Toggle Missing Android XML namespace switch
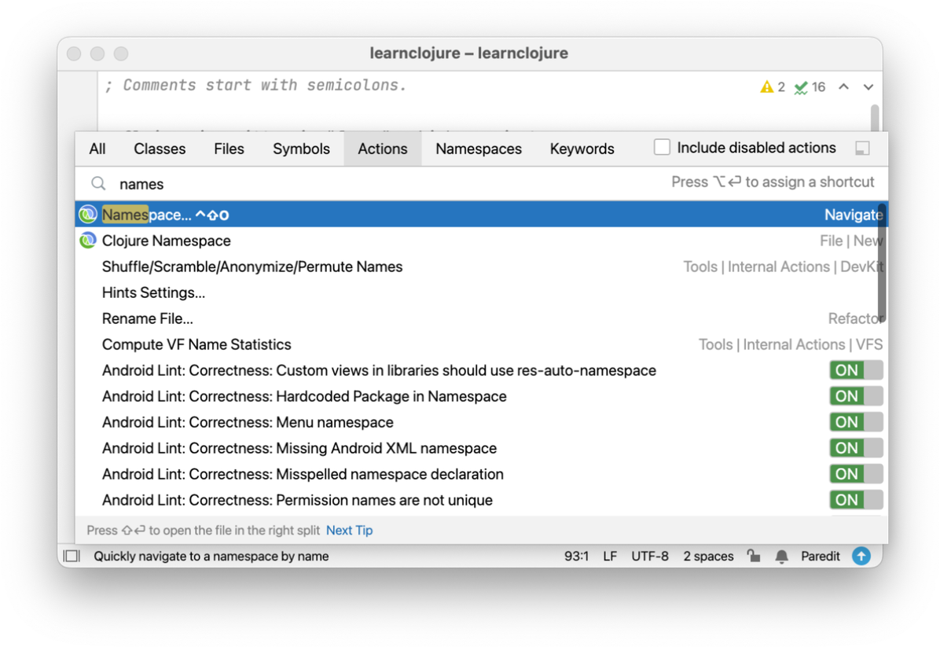This screenshot has width=940, height=647. click(x=856, y=448)
